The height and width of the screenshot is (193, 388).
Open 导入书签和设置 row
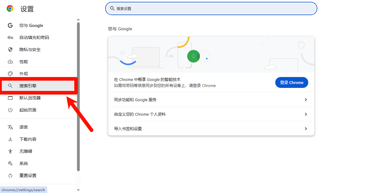pyautogui.click(x=211, y=129)
